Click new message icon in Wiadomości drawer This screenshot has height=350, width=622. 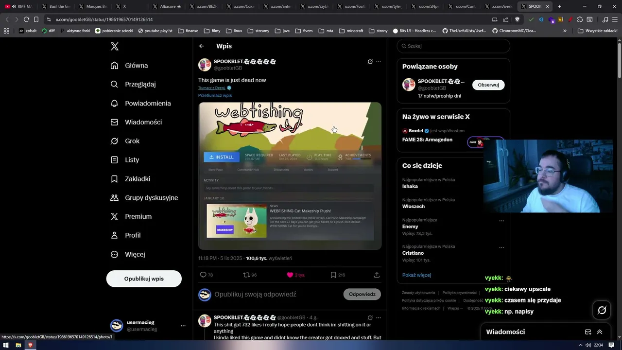pyautogui.click(x=588, y=332)
